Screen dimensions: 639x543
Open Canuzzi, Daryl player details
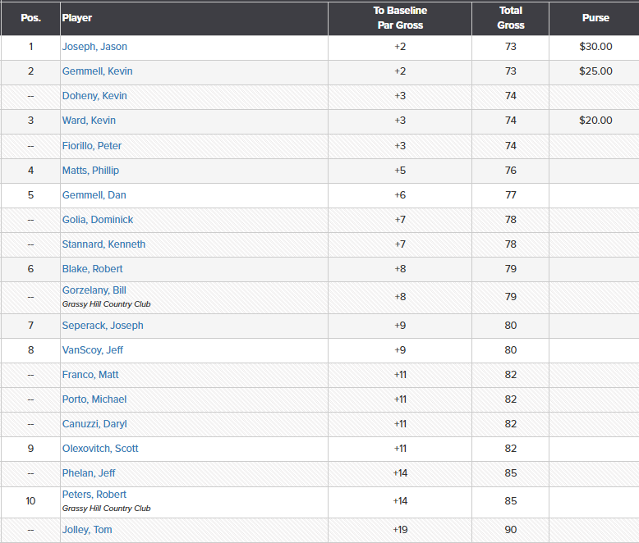point(94,424)
